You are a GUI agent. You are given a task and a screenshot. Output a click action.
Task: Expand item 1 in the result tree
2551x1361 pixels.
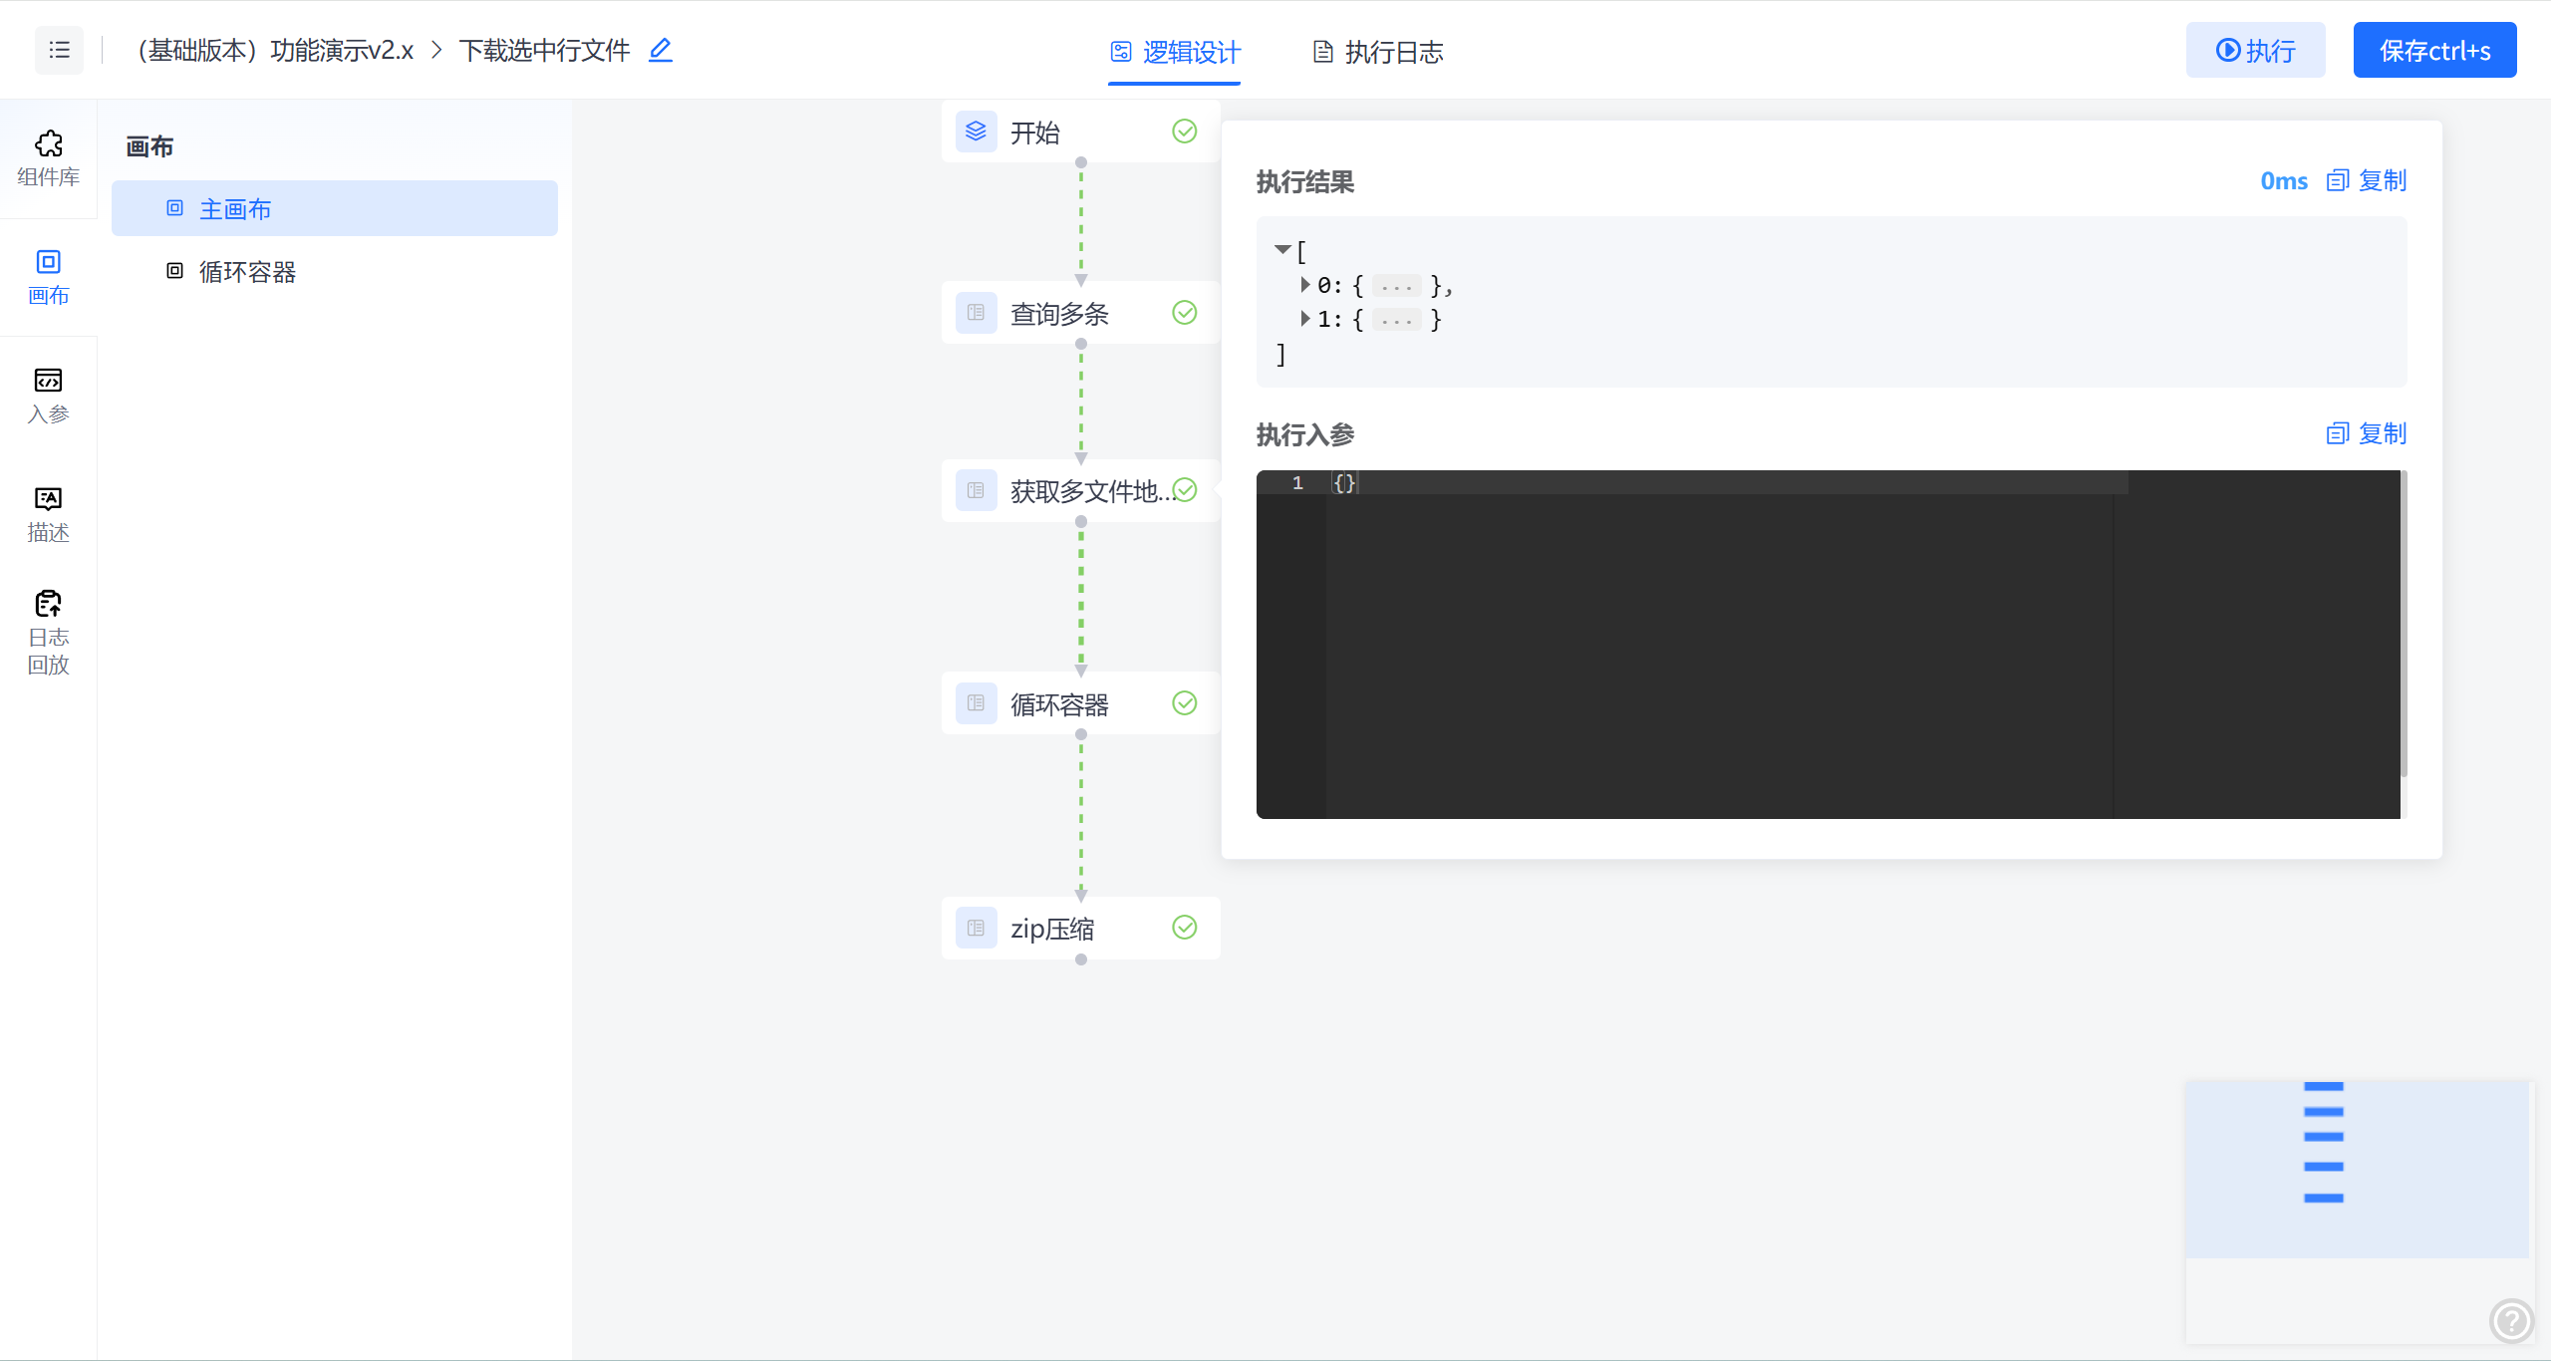click(1304, 319)
